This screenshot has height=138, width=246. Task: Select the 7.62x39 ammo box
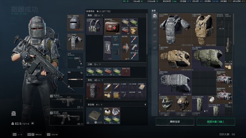pos(125,22)
